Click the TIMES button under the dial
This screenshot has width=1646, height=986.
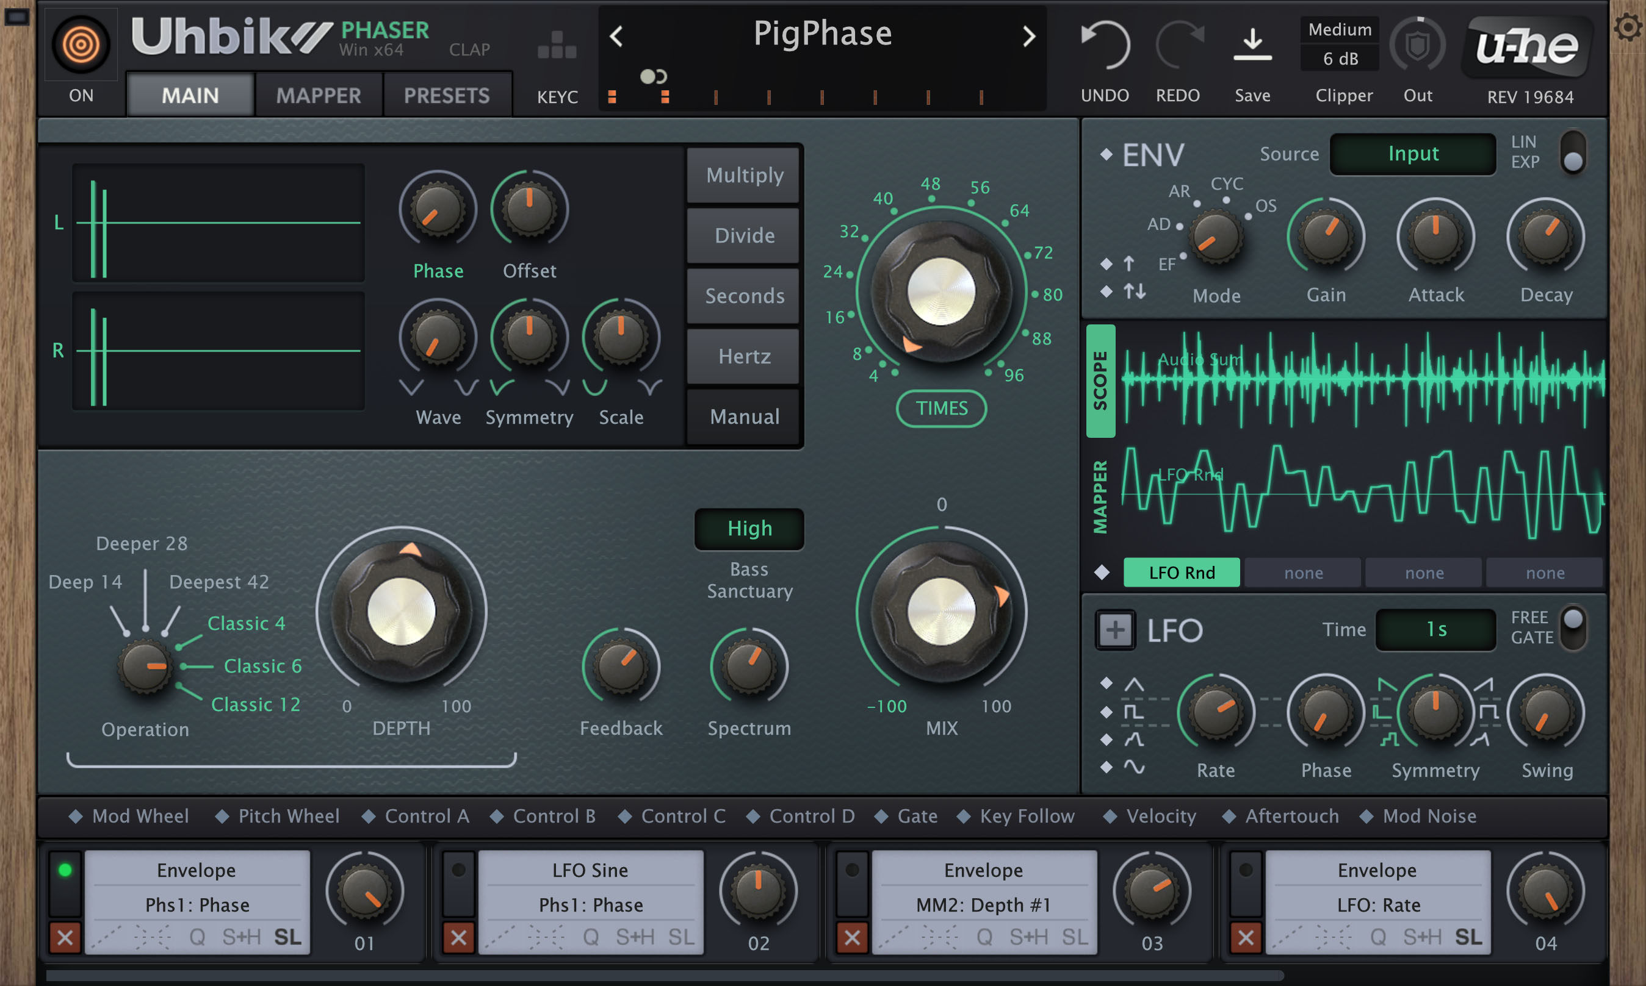coord(941,408)
